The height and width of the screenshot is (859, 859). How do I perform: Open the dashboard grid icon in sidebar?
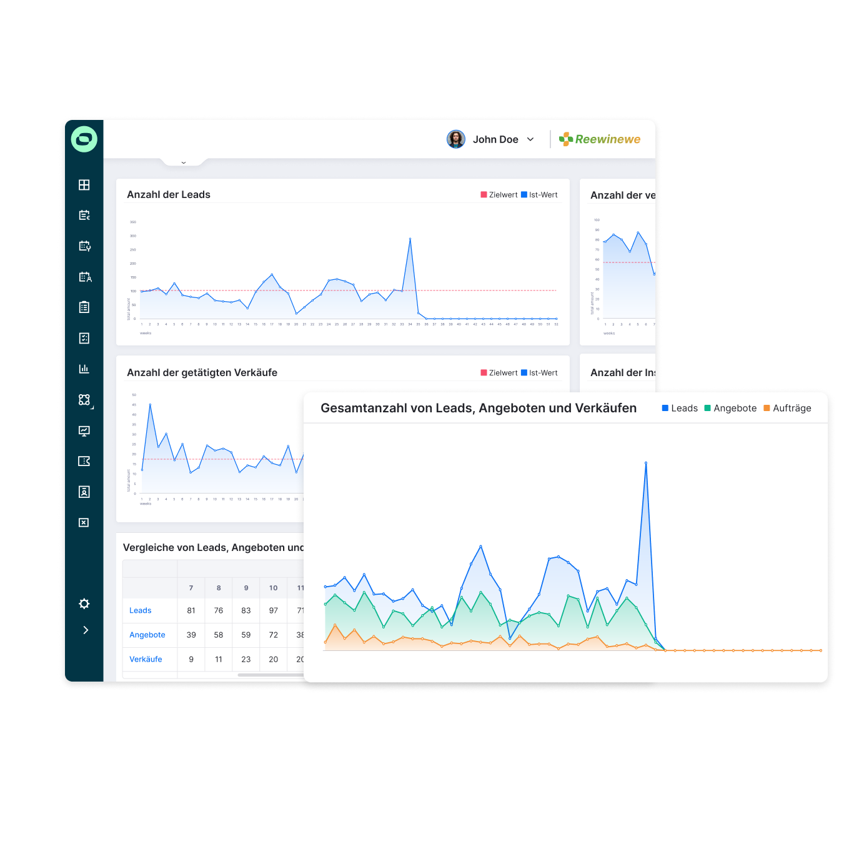(x=84, y=185)
